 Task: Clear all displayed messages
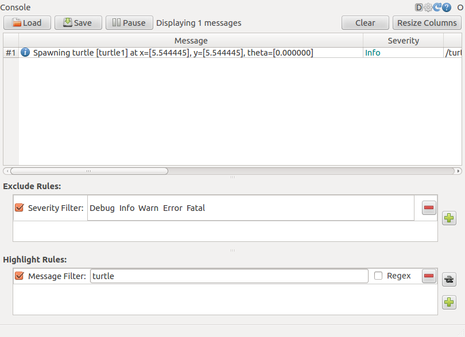(x=365, y=23)
